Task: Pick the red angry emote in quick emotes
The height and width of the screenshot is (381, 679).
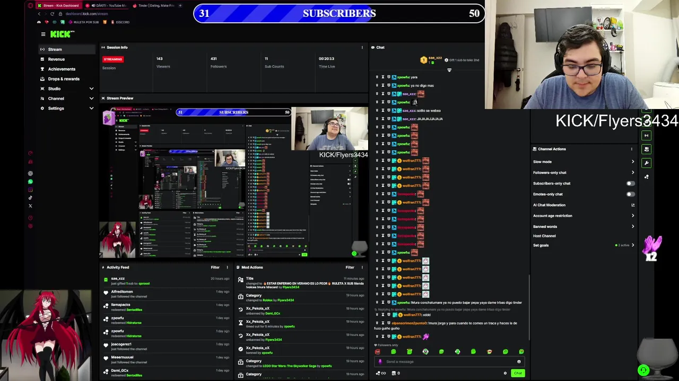Action: point(377,352)
